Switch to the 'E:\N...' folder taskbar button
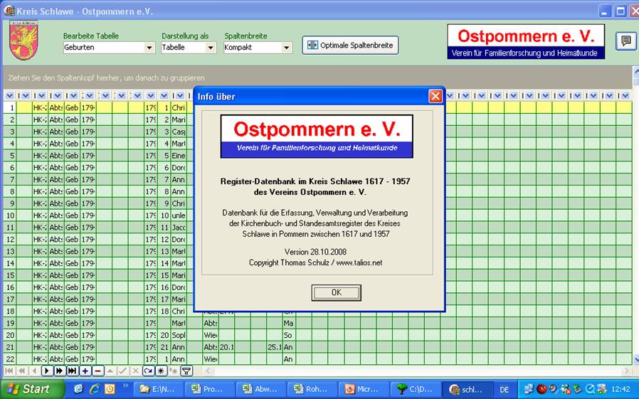This screenshot has height=399, width=639. pyautogui.click(x=157, y=389)
